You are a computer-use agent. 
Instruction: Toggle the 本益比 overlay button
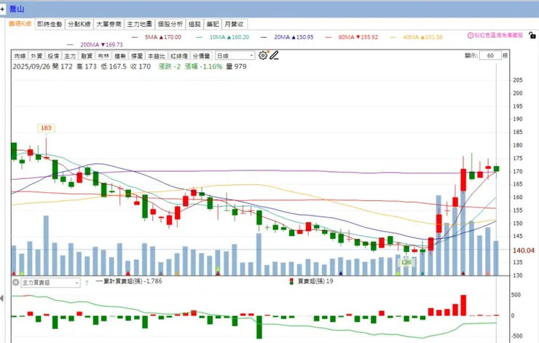coord(157,55)
